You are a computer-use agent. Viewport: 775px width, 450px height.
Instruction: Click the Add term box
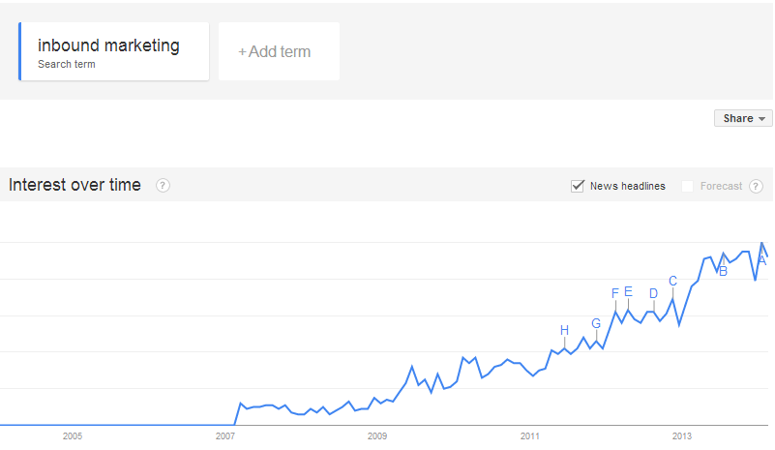point(279,51)
